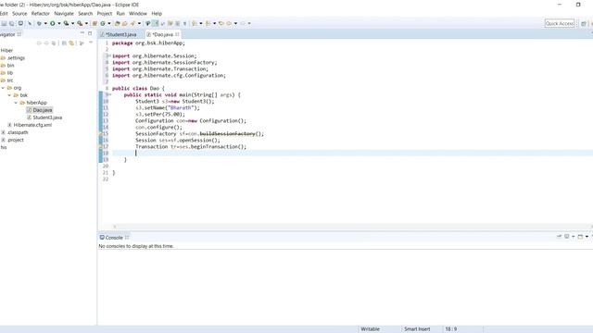The image size is (593, 333).
Task: Open the External Tools dropdown arrow
Action: (x=86, y=23)
